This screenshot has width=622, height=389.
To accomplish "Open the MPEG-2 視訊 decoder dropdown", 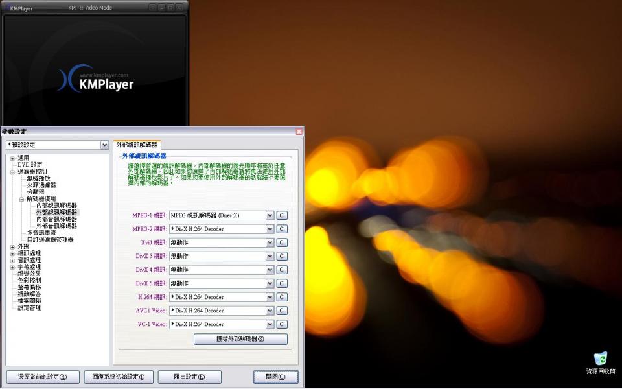I will click(270, 229).
